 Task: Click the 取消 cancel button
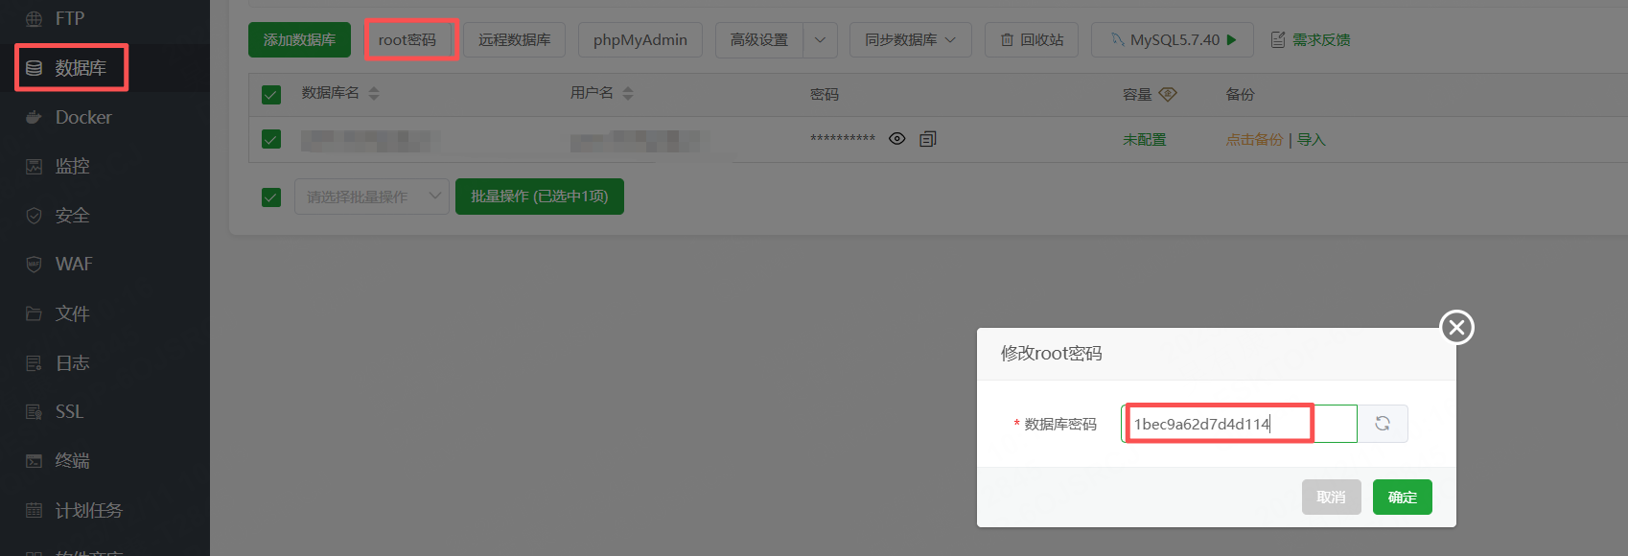tap(1332, 497)
